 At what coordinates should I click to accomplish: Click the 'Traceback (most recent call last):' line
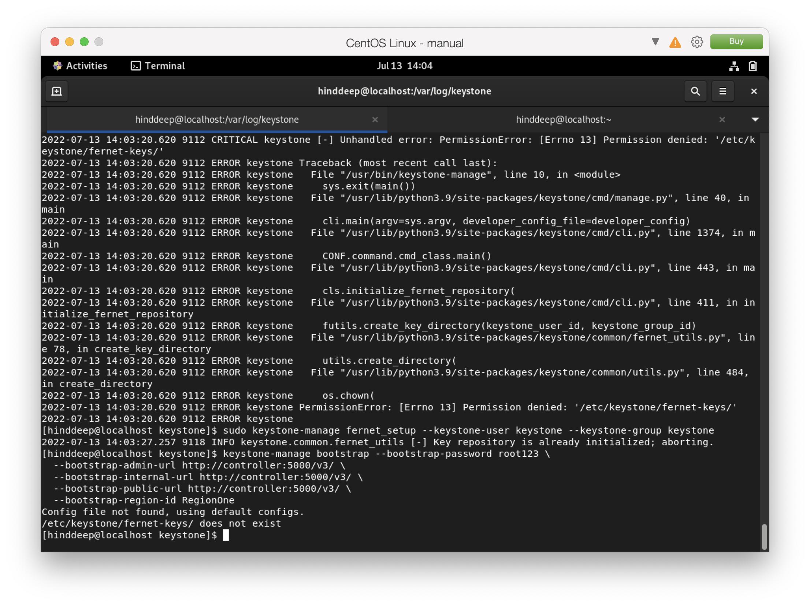coord(270,163)
